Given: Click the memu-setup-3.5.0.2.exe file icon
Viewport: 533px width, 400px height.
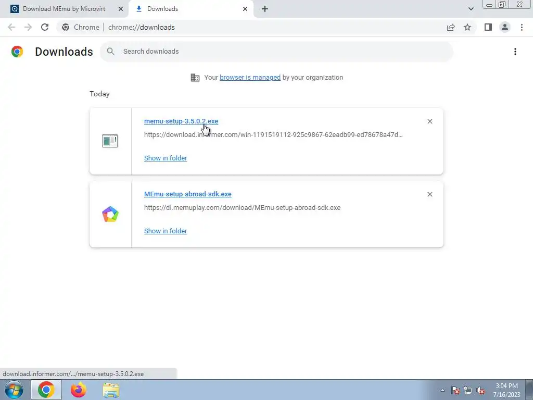Looking at the screenshot, I should [110, 141].
